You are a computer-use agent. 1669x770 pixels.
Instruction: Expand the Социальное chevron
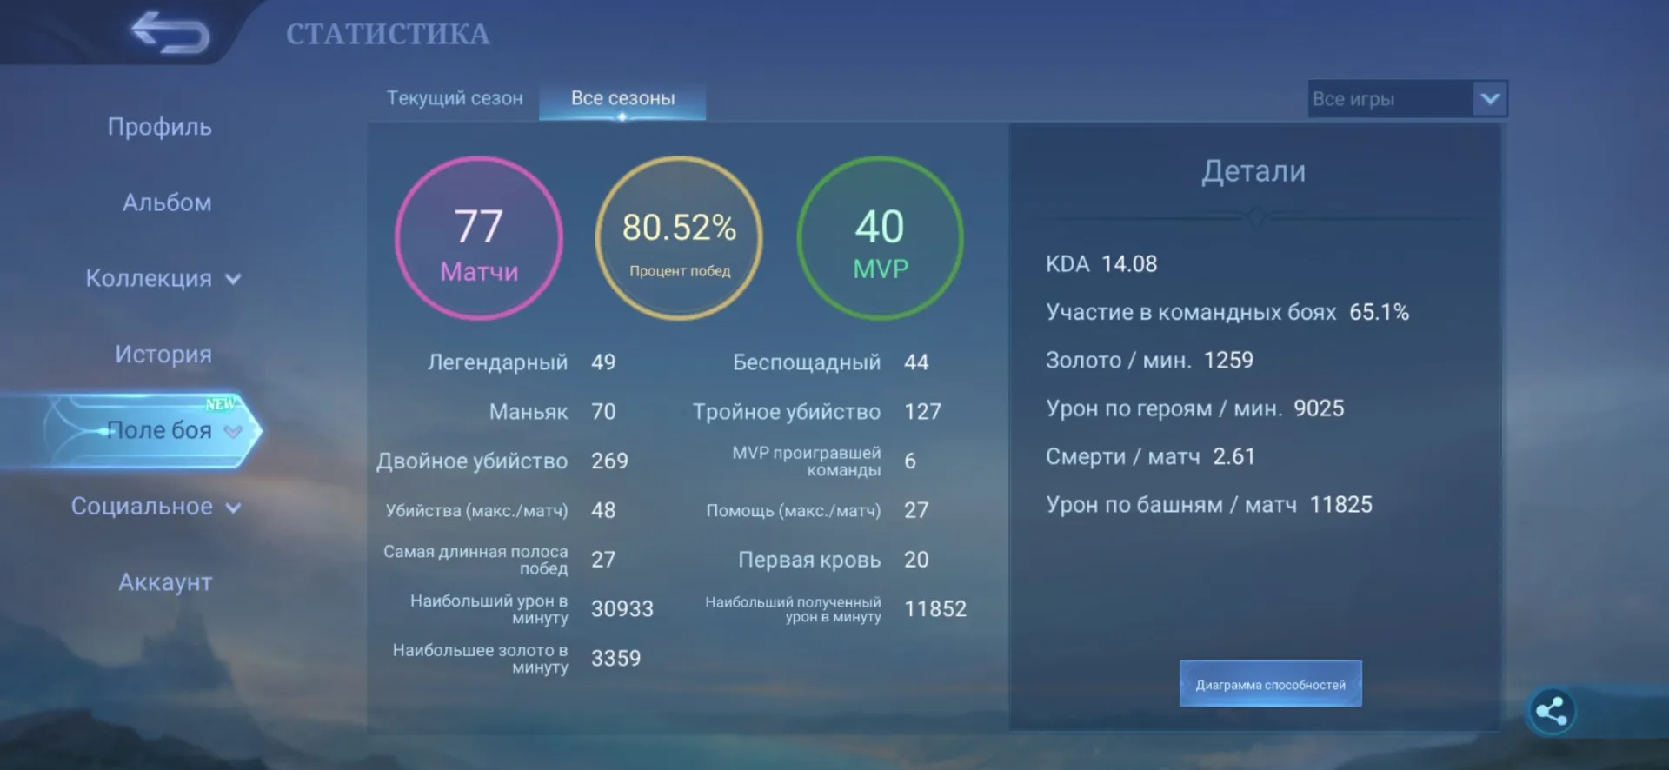233,508
